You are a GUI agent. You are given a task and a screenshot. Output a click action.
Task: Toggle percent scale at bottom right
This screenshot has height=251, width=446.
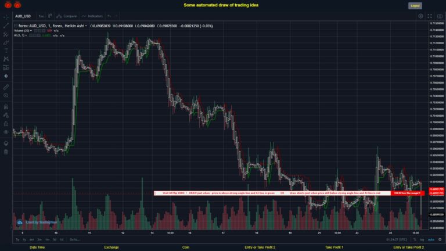[415, 239]
